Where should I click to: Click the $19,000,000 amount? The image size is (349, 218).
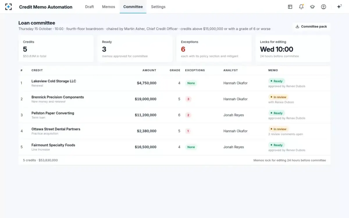click(x=145, y=99)
